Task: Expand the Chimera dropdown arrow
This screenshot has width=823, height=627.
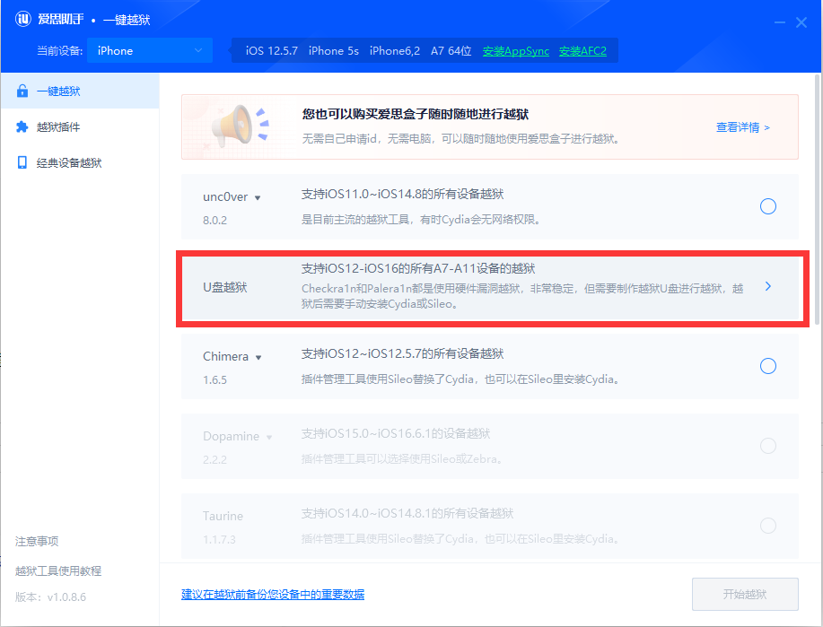Action: [x=258, y=356]
